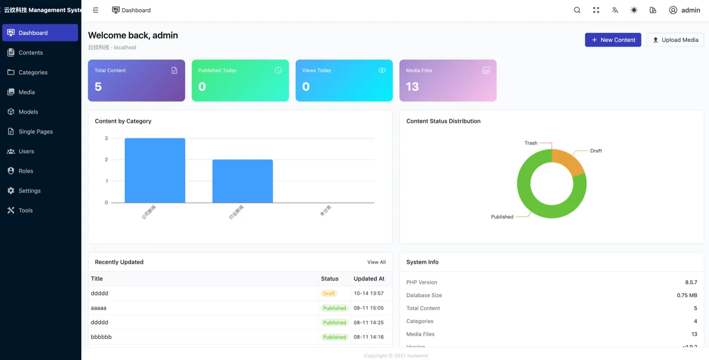
Task: Click the Contents document icon in sidebar
Action: tap(11, 53)
